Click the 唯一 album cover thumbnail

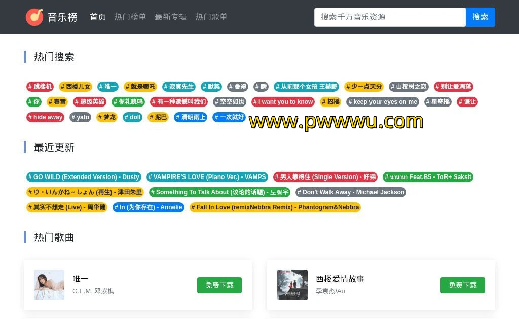(49, 285)
